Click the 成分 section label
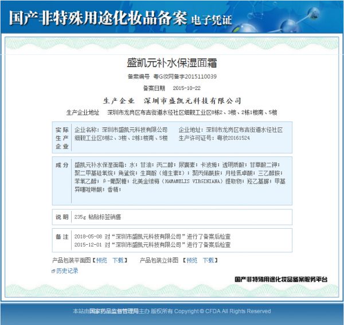The width and height of the screenshot is (344, 325). 62,165
